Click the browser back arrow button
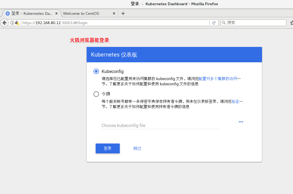This screenshot has width=293, height=194. (4, 23)
